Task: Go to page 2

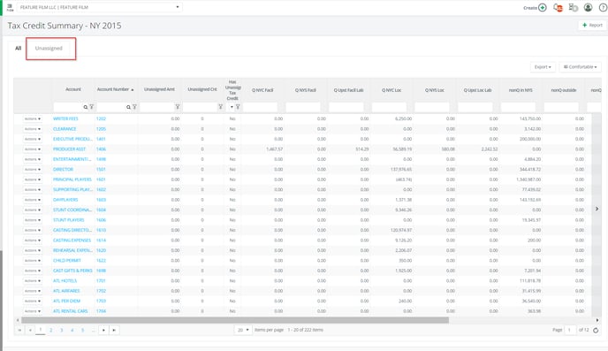Action: pos(50,330)
